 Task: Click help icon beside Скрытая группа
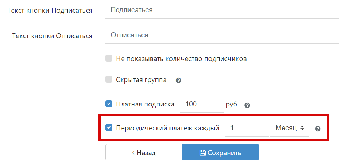[x=178, y=81]
